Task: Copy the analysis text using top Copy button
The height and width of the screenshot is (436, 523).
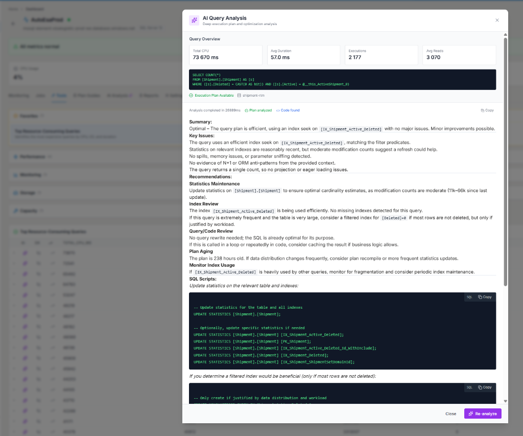Action: [x=487, y=110]
